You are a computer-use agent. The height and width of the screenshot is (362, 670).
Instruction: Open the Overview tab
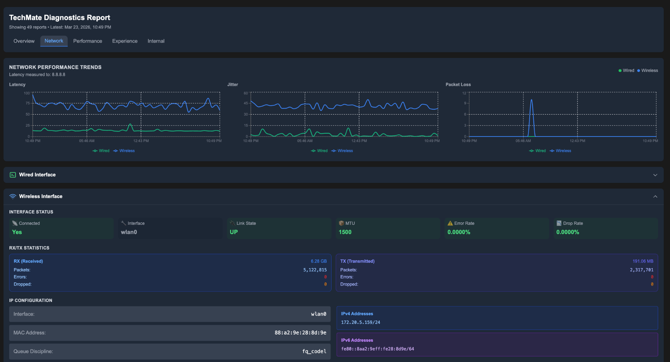(24, 41)
